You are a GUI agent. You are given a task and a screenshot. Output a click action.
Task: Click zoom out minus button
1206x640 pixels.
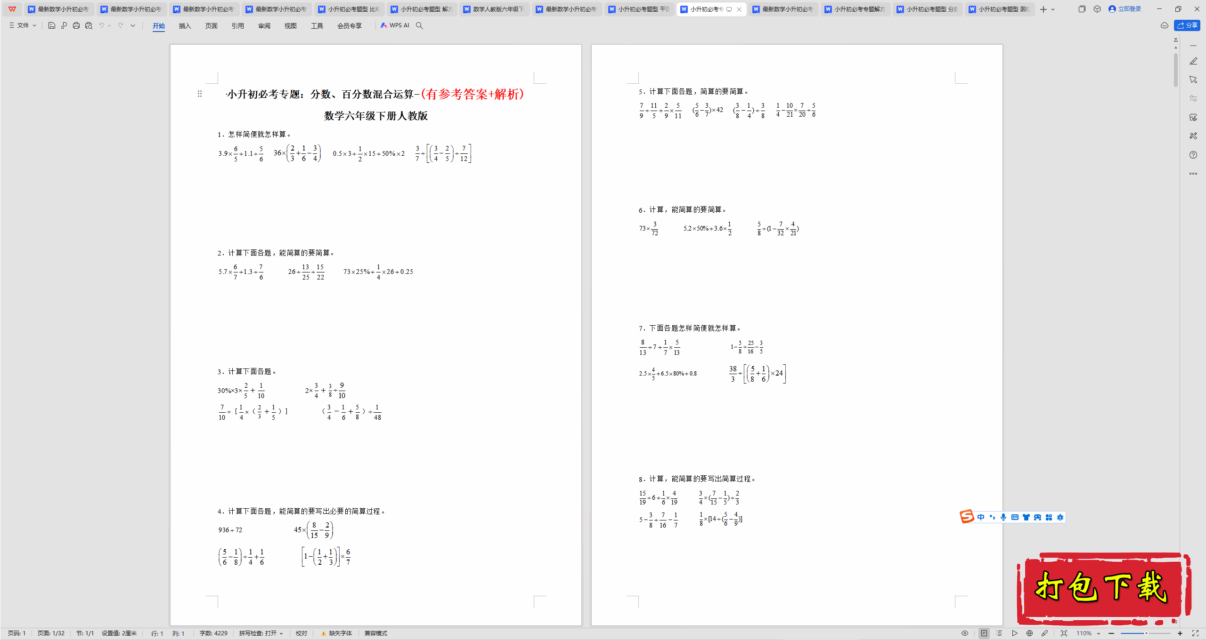click(x=1111, y=633)
